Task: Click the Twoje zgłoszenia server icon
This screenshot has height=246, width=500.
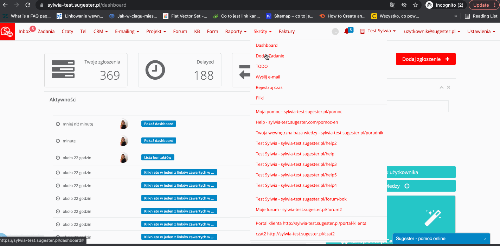Action: click(x=63, y=69)
